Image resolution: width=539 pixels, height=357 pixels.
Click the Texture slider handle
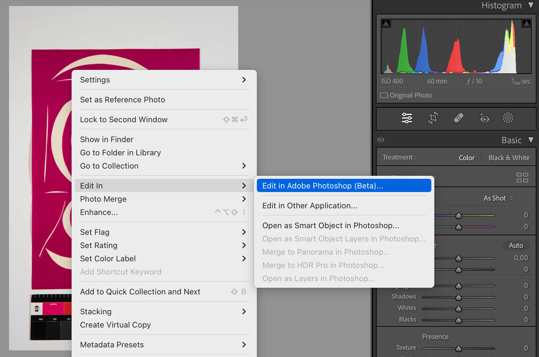pos(459,349)
